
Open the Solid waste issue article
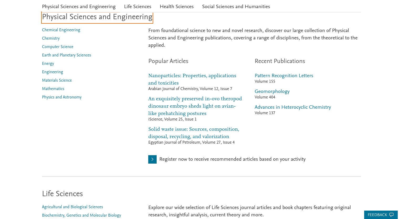[x=194, y=133]
